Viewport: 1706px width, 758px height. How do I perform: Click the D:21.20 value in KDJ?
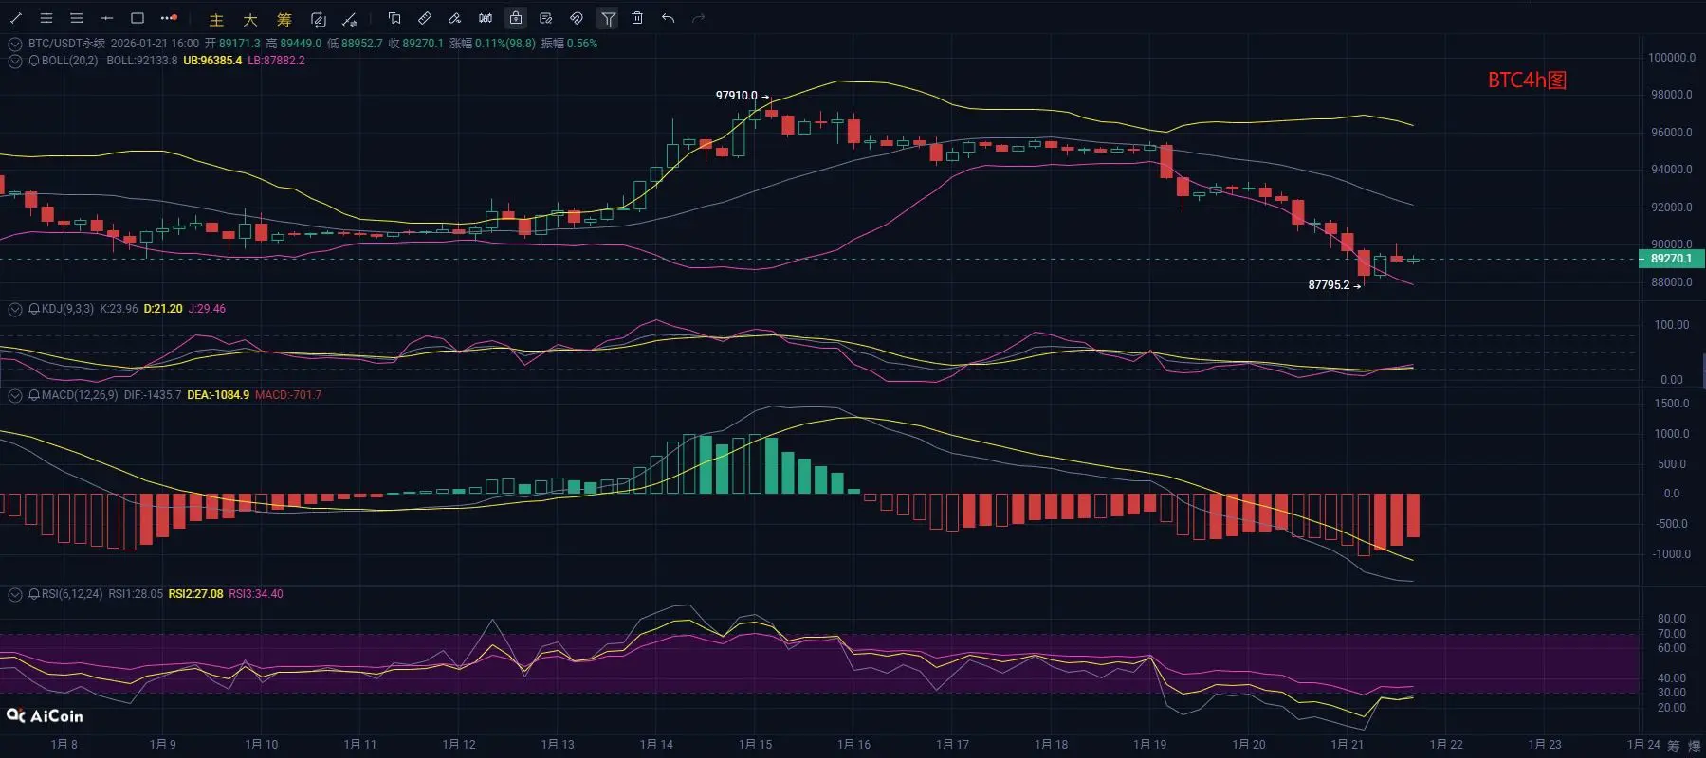pyautogui.click(x=163, y=309)
